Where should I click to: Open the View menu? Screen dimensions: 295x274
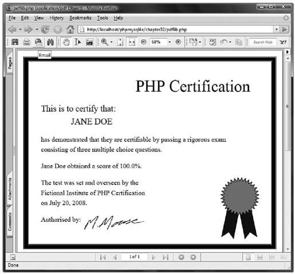point(39,18)
